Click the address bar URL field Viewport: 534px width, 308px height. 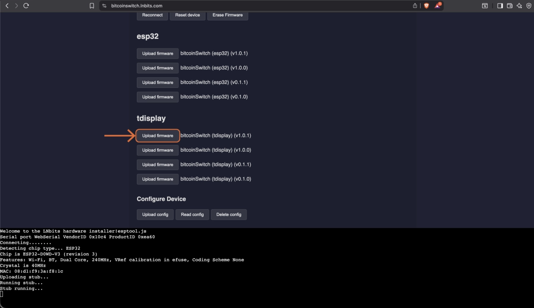[250, 6]
